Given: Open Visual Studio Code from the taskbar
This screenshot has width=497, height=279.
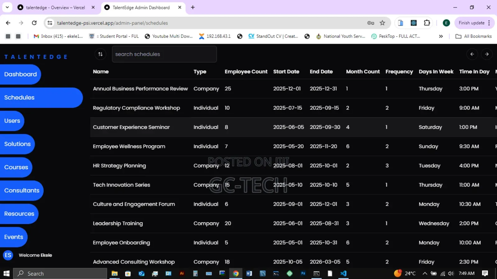Looking at the screenshot, I should (343, 273).
